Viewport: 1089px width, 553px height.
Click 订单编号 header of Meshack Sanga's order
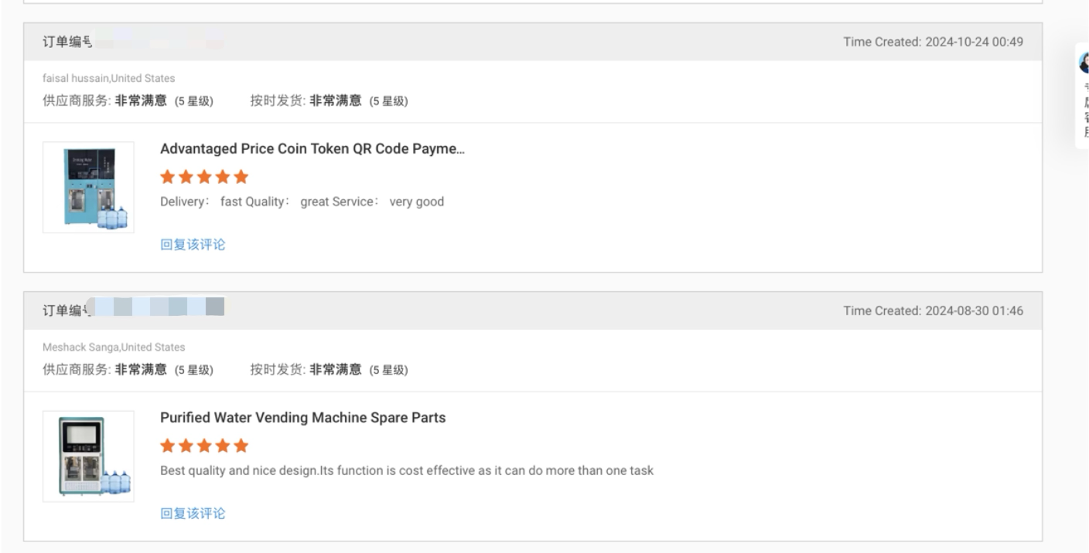point(67,310)
